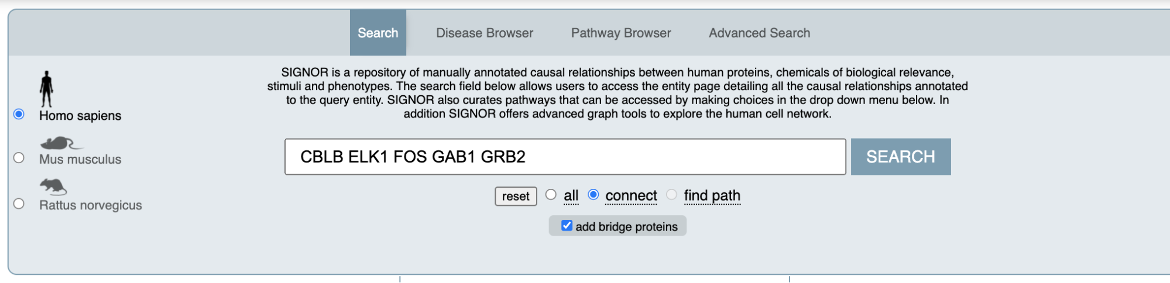Click the rat silhouette icon
Image resolution: width=1170 pixels, height=283 pixels.
click(x=53, y=187)
